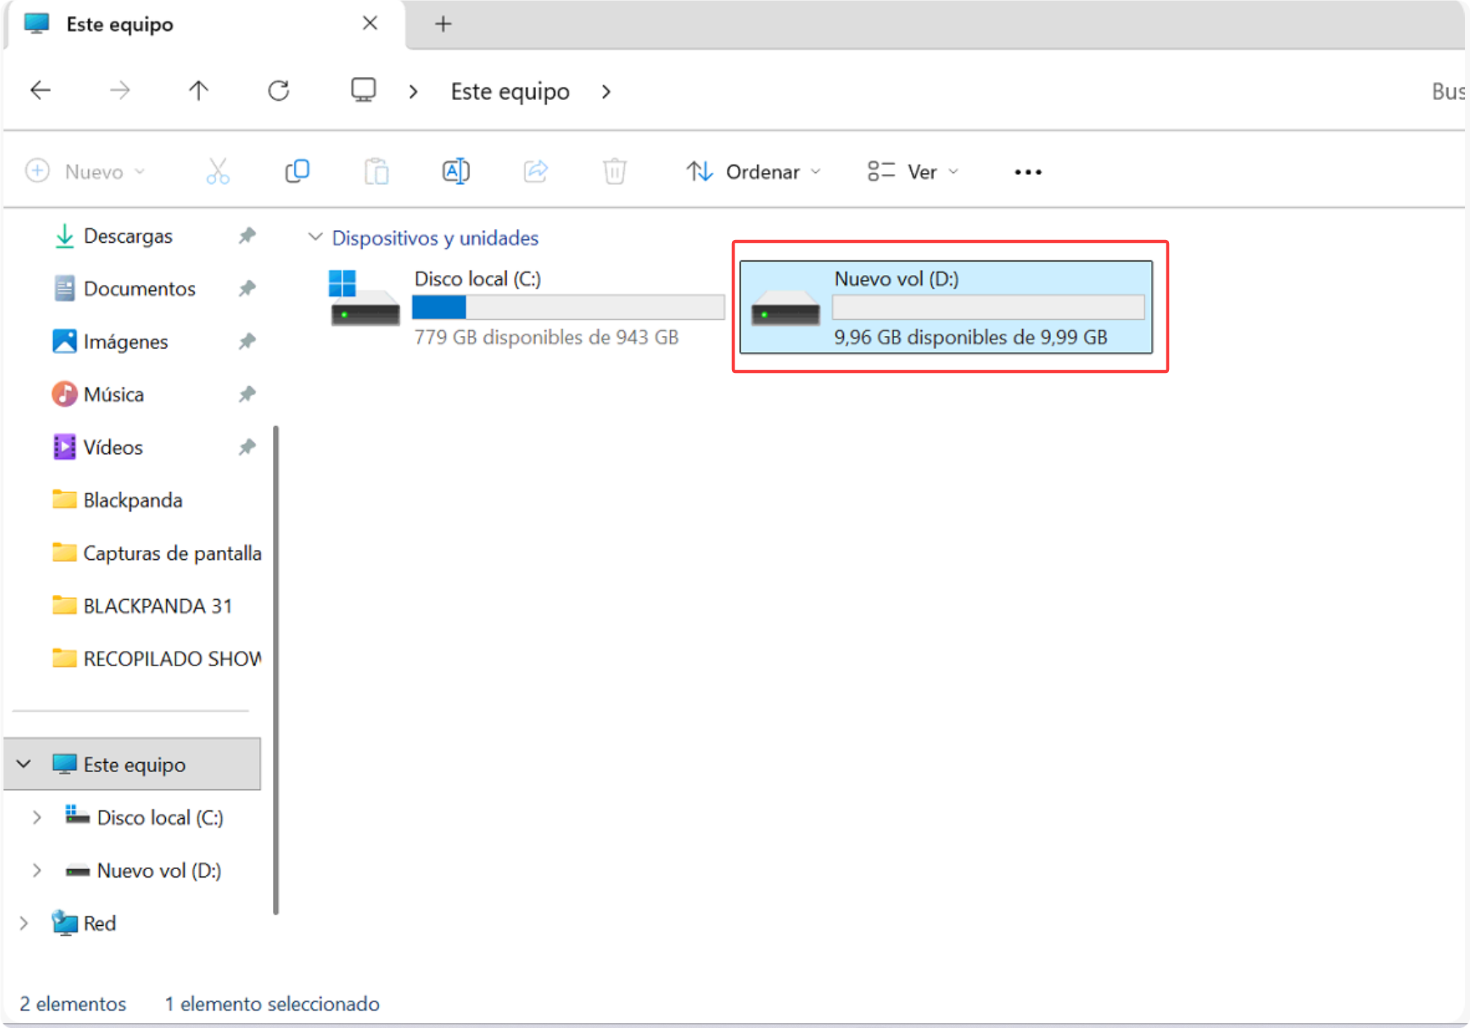The height and width of the screenshot is (1028, 1470).
Task: Toggle the pin beside Vídeos
Action: (x=246, y=447)
